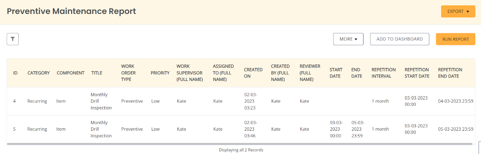
Task: Click REPETITION INTERVAL column header
Action: point(384,73)
